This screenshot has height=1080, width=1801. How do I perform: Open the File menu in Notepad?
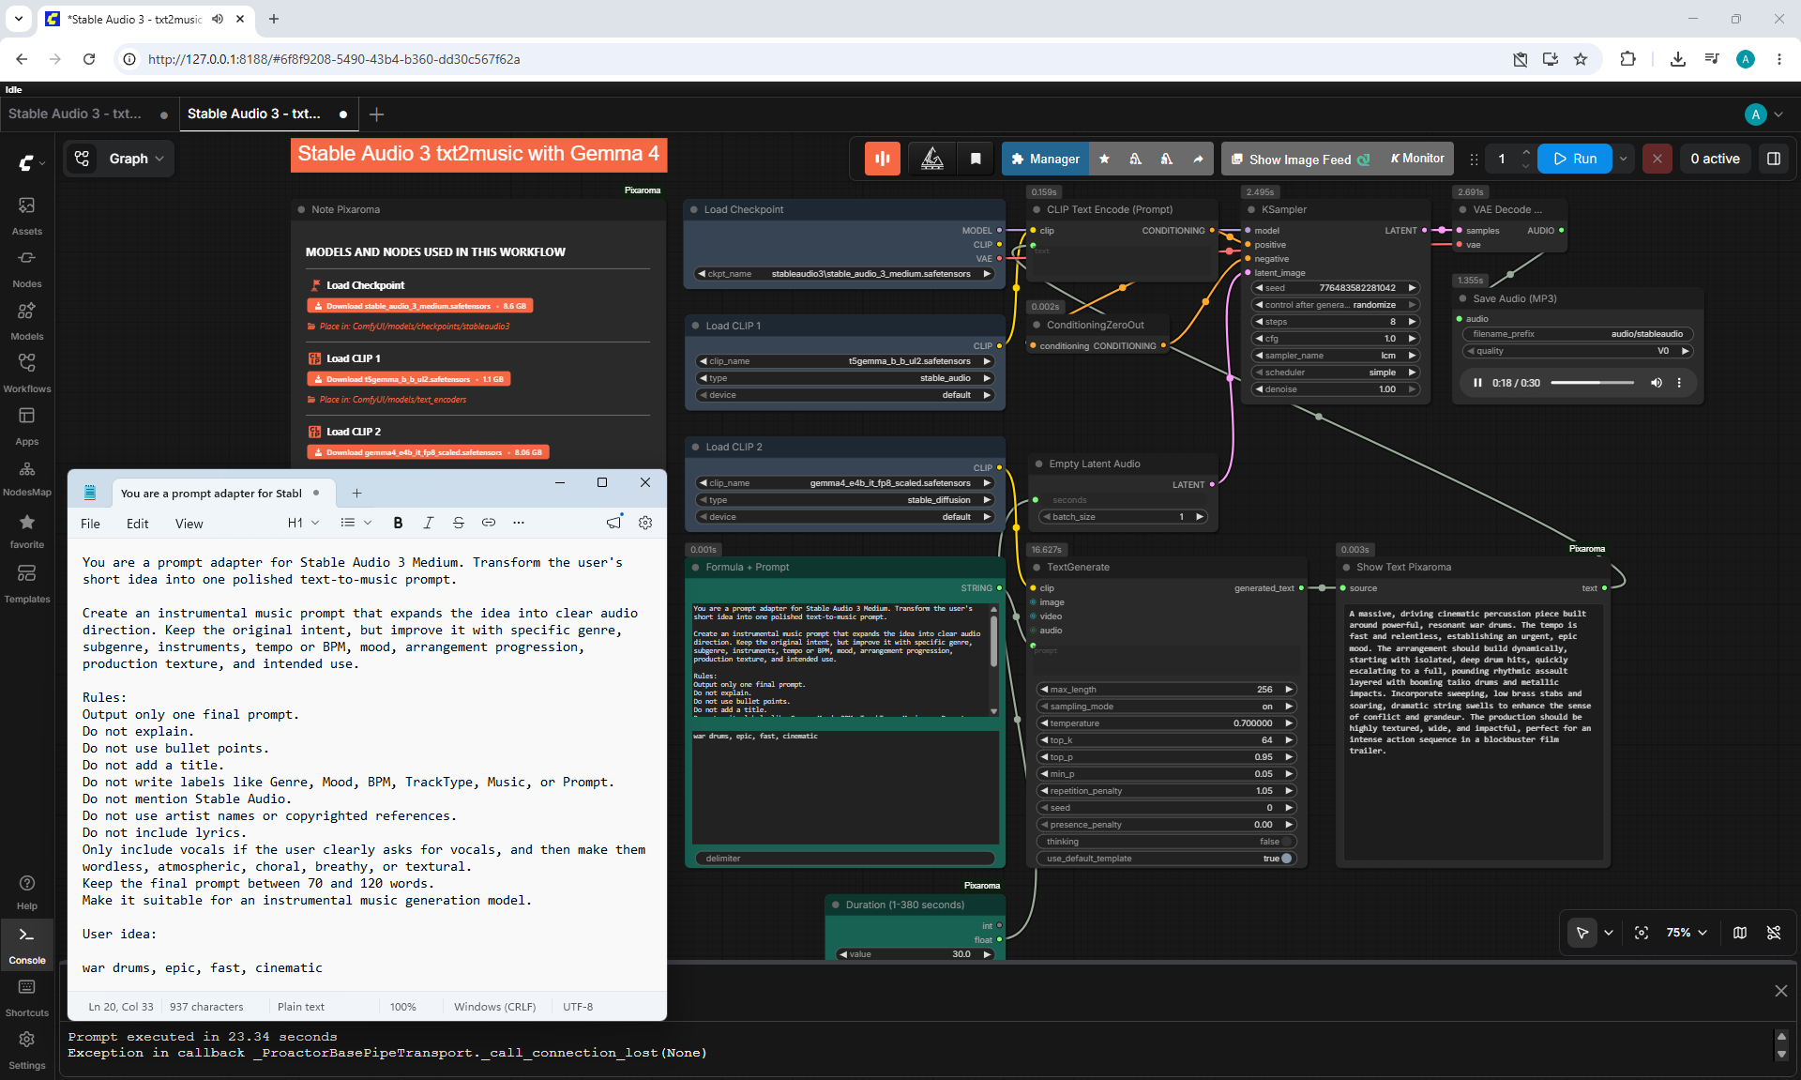90,524
